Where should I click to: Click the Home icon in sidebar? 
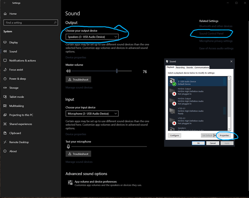click(x=5, y=14)
